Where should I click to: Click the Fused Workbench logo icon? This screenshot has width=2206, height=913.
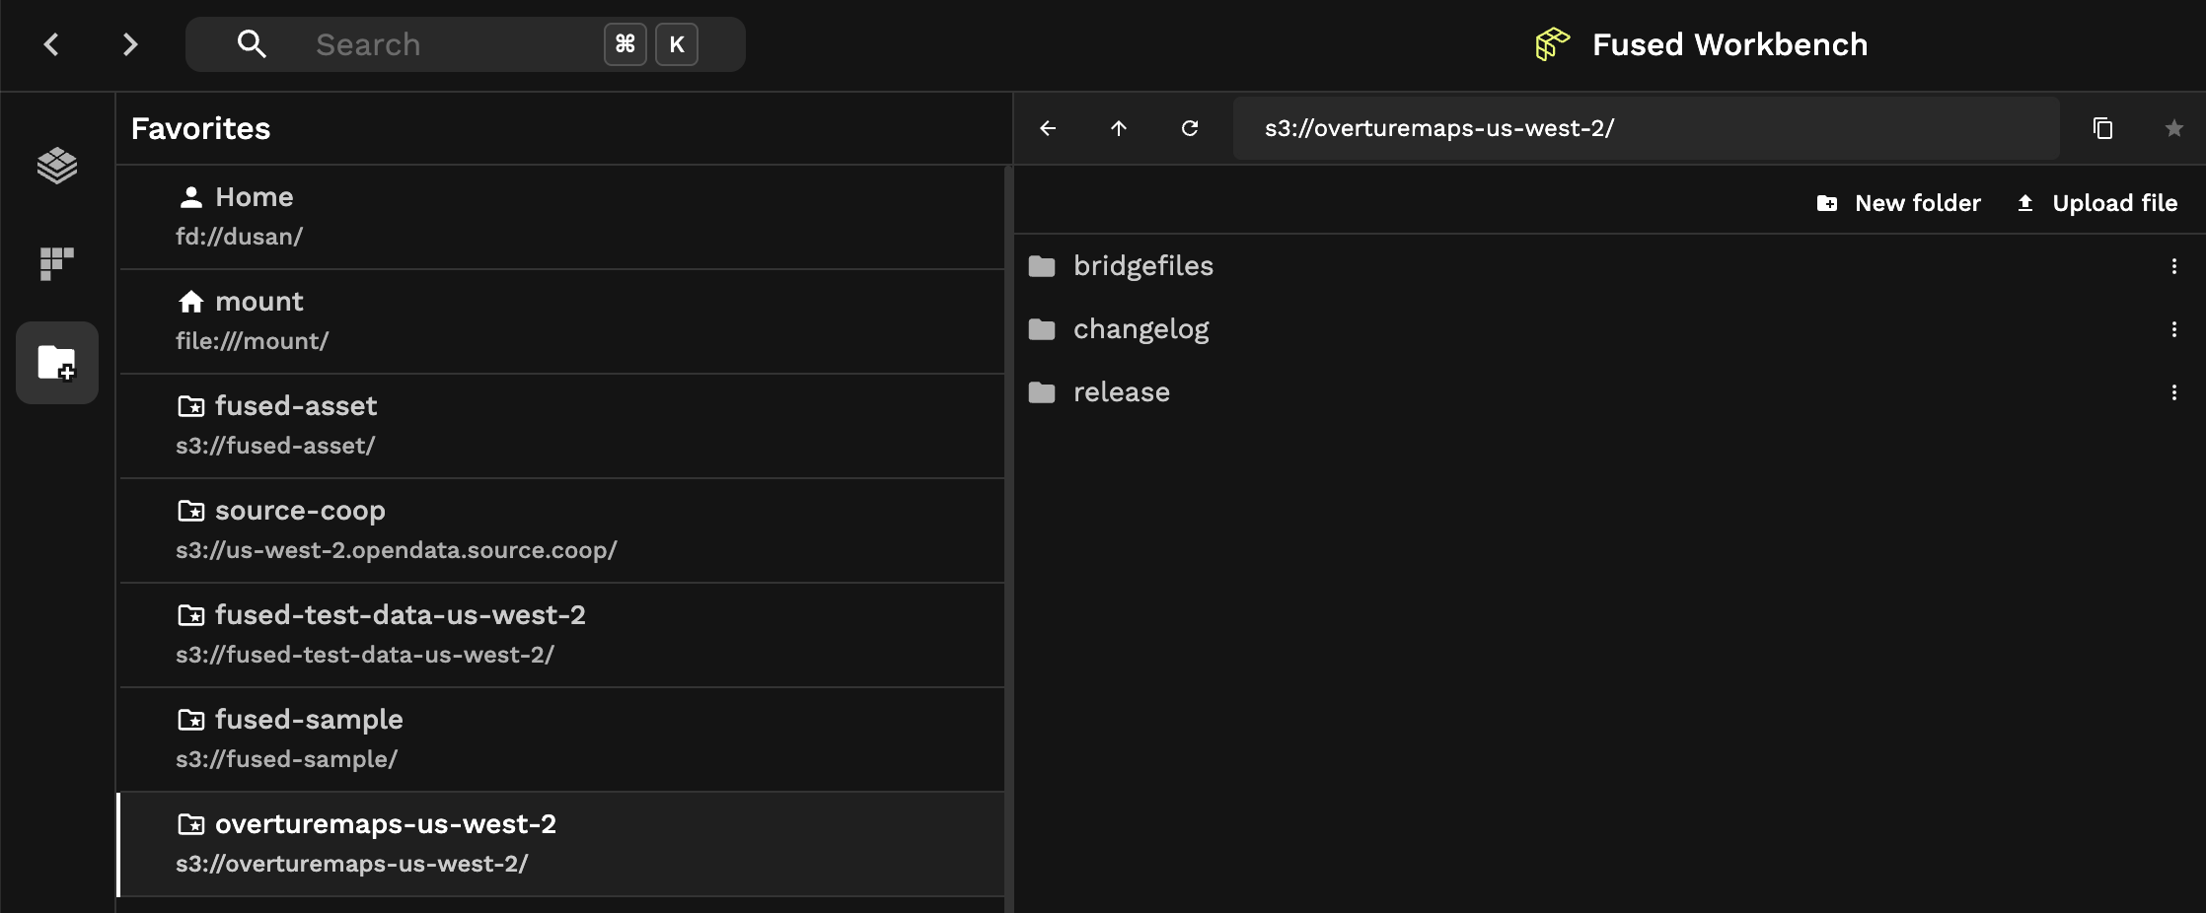point(1552,44)
